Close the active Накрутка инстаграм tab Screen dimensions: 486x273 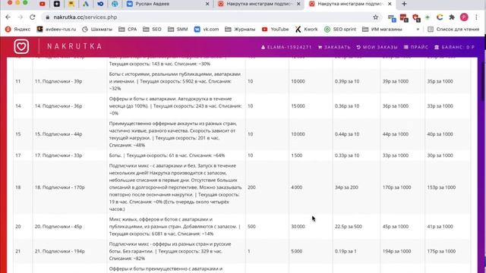pos(390,4)
